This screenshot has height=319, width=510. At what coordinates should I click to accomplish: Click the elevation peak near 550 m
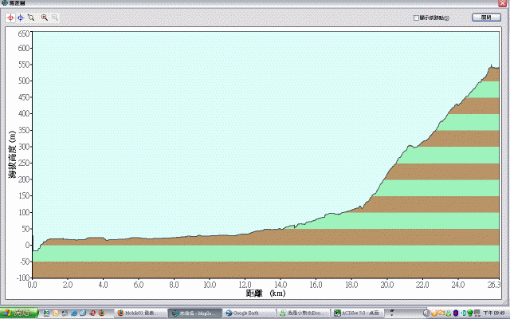[x=491, y=65]
